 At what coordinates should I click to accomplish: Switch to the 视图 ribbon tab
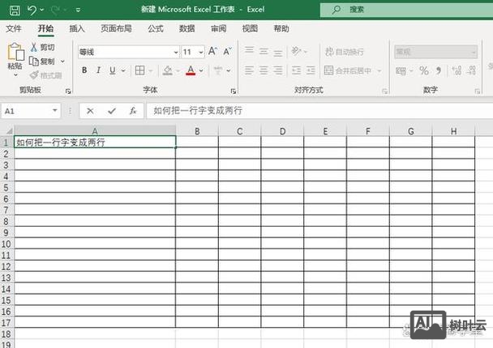click(250, 28)
